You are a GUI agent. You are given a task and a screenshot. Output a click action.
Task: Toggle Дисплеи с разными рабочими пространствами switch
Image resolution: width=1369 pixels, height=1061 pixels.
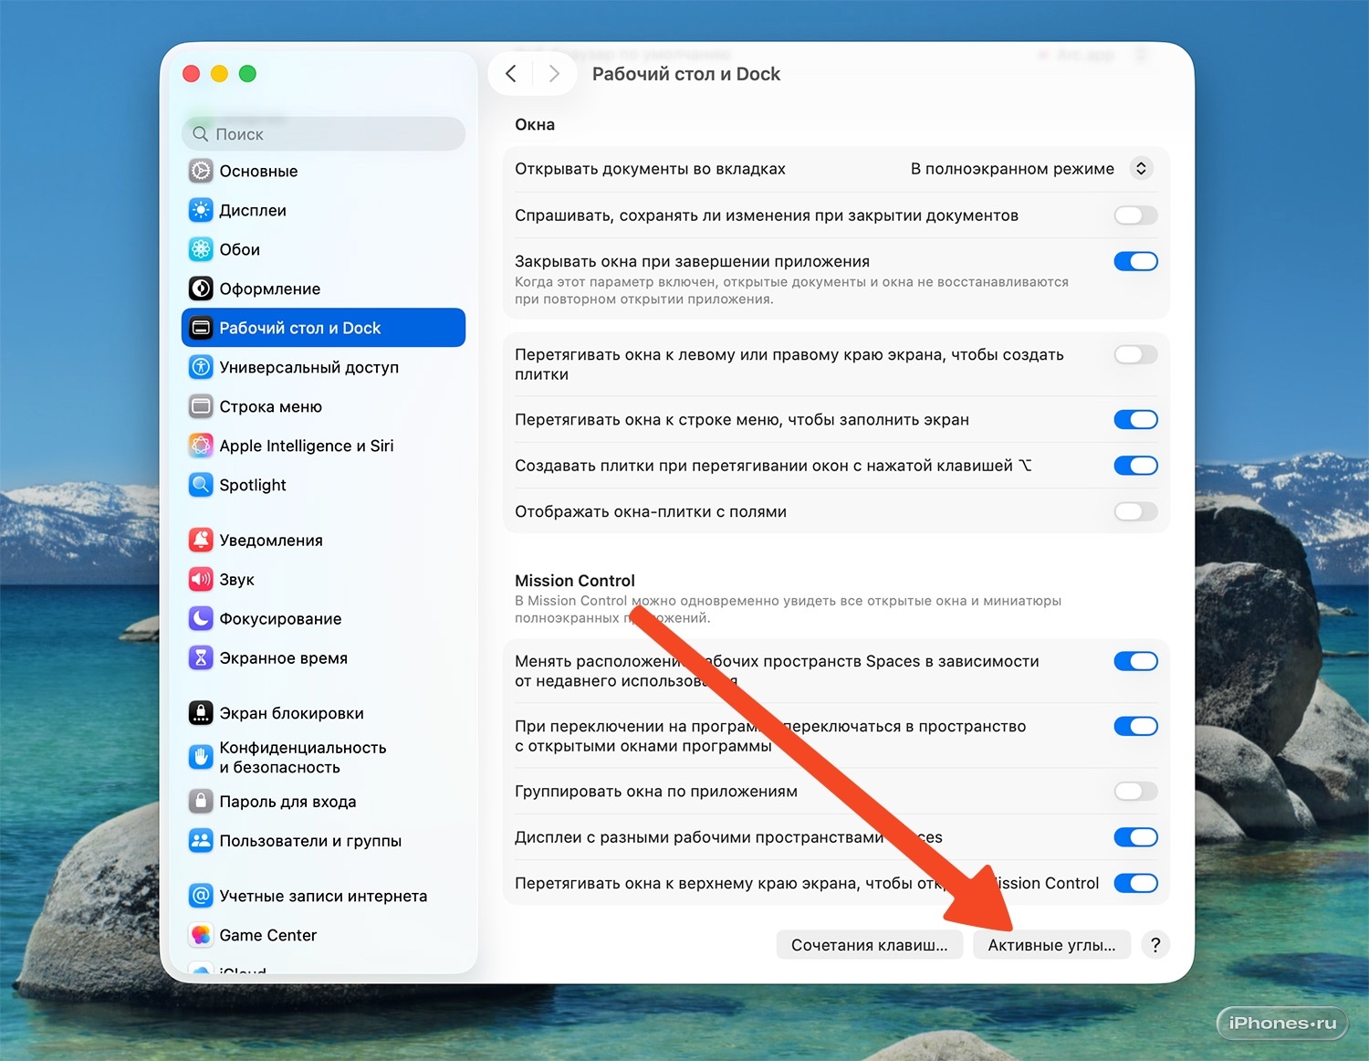click(x=1135, y=837)
